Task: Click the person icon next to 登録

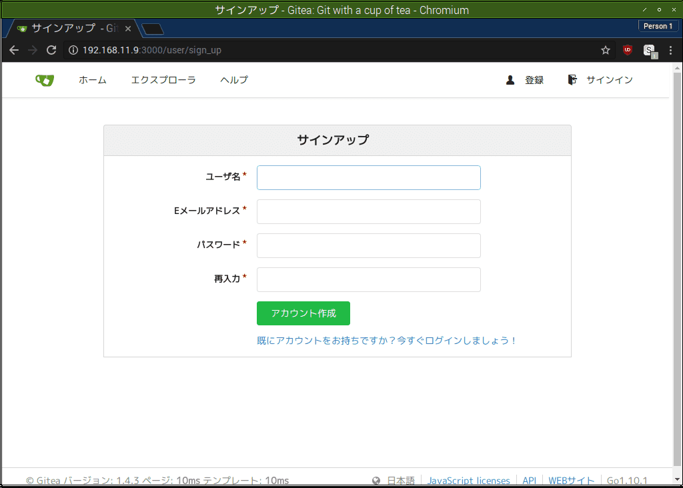Action: 510,79
